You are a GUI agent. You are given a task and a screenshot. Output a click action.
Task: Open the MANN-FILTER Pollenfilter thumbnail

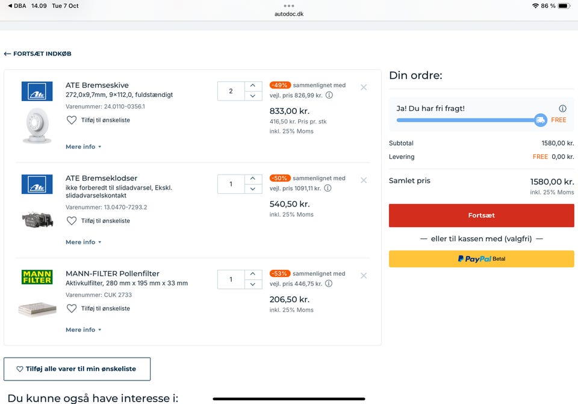pos(37,309)
